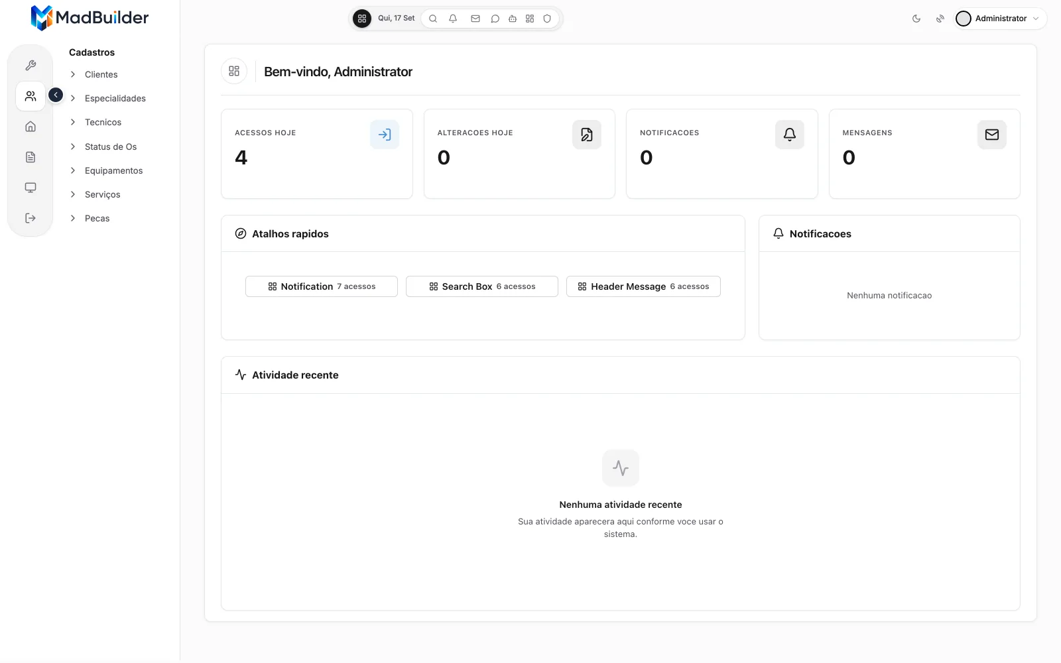Open the robot assistant icon in the top toolbar
Screen dimensions: 1061x663
pyautogui.click(x=513, y=19)
